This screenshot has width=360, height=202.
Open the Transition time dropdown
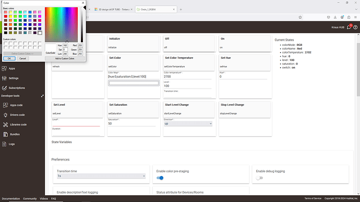point(101,176)
